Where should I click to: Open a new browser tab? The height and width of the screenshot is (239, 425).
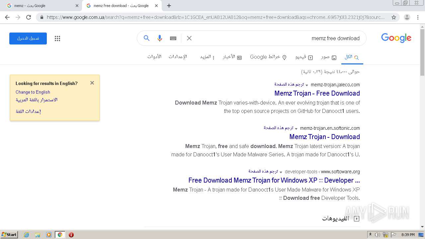click(169, 6)
